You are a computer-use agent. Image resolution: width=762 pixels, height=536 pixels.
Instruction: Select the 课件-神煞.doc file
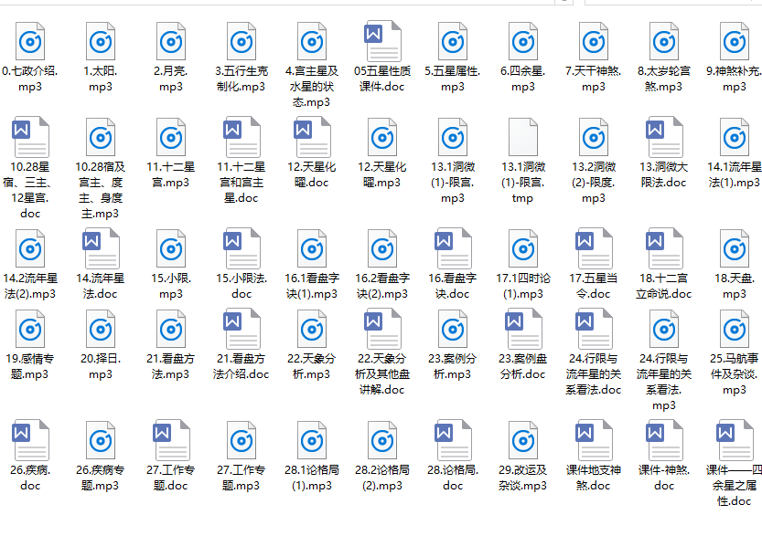pyautogui.click(x=663, y=447)
